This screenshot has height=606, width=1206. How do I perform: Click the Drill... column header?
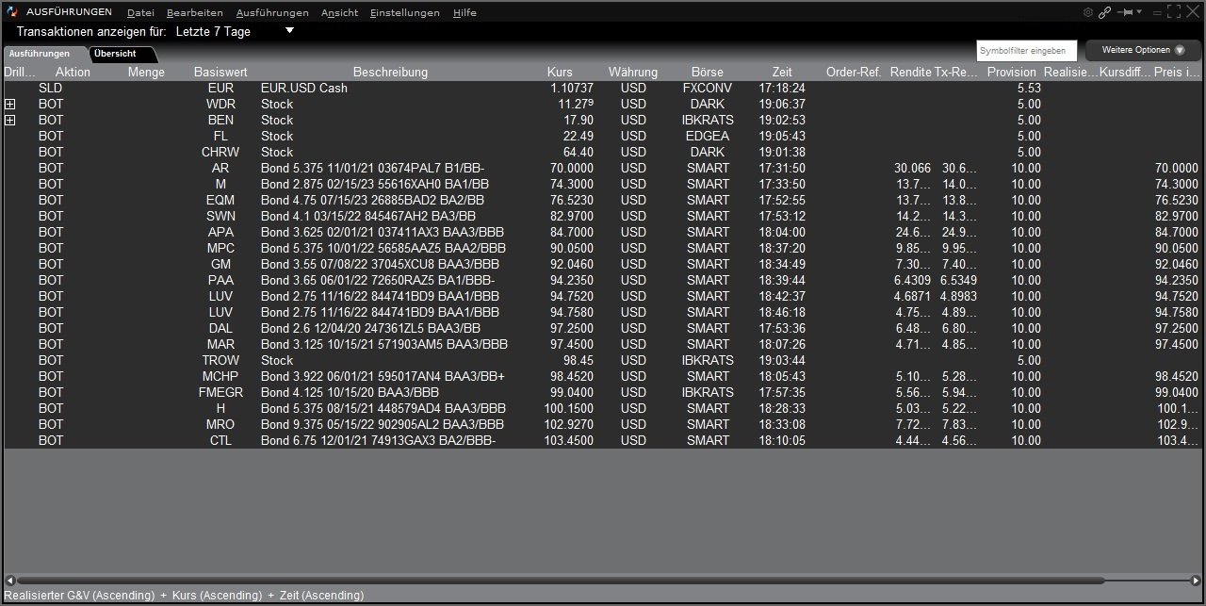tap(20, 72)
